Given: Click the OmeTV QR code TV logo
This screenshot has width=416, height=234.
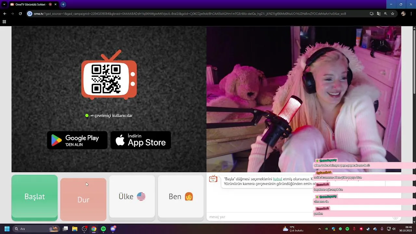Looking at the screenshot, I should 109,74.
